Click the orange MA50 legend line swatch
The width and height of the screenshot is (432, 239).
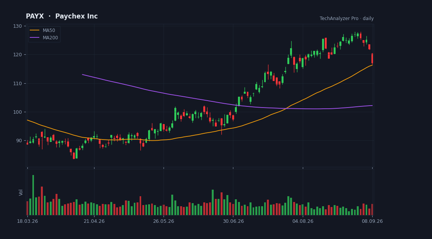pos(34,30)
